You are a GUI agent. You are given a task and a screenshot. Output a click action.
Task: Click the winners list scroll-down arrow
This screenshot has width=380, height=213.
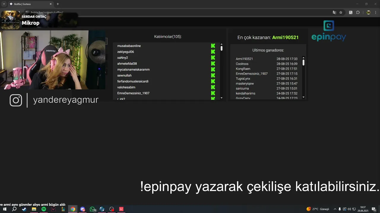coord(303,97)
